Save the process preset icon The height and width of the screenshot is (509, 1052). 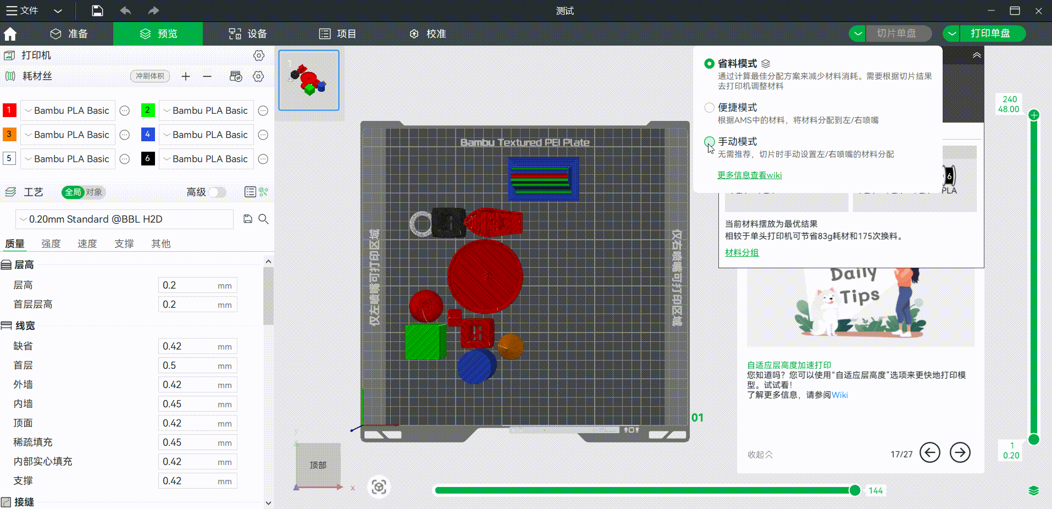(x=248, y=219)
